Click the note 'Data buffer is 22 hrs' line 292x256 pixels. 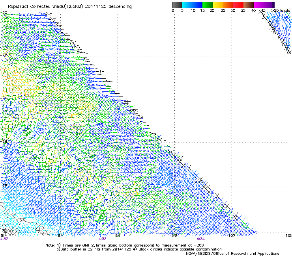[139, 249]
